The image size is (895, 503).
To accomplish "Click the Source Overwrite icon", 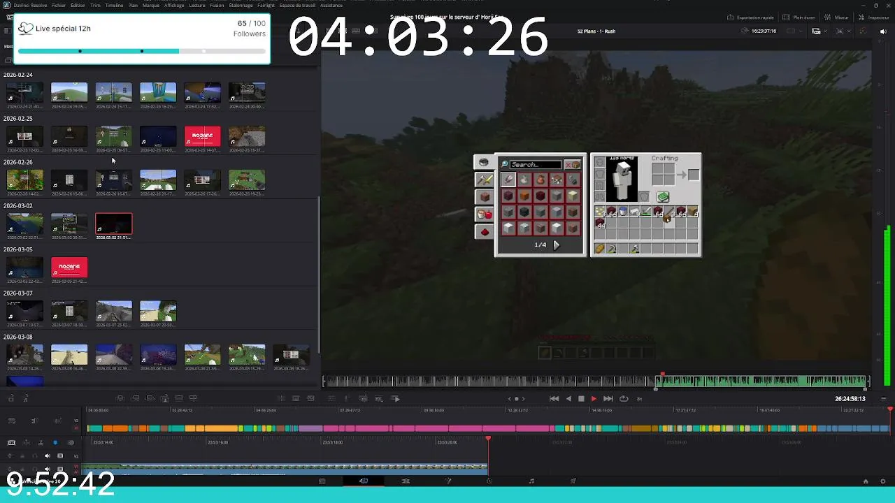I will pos(194,399).
